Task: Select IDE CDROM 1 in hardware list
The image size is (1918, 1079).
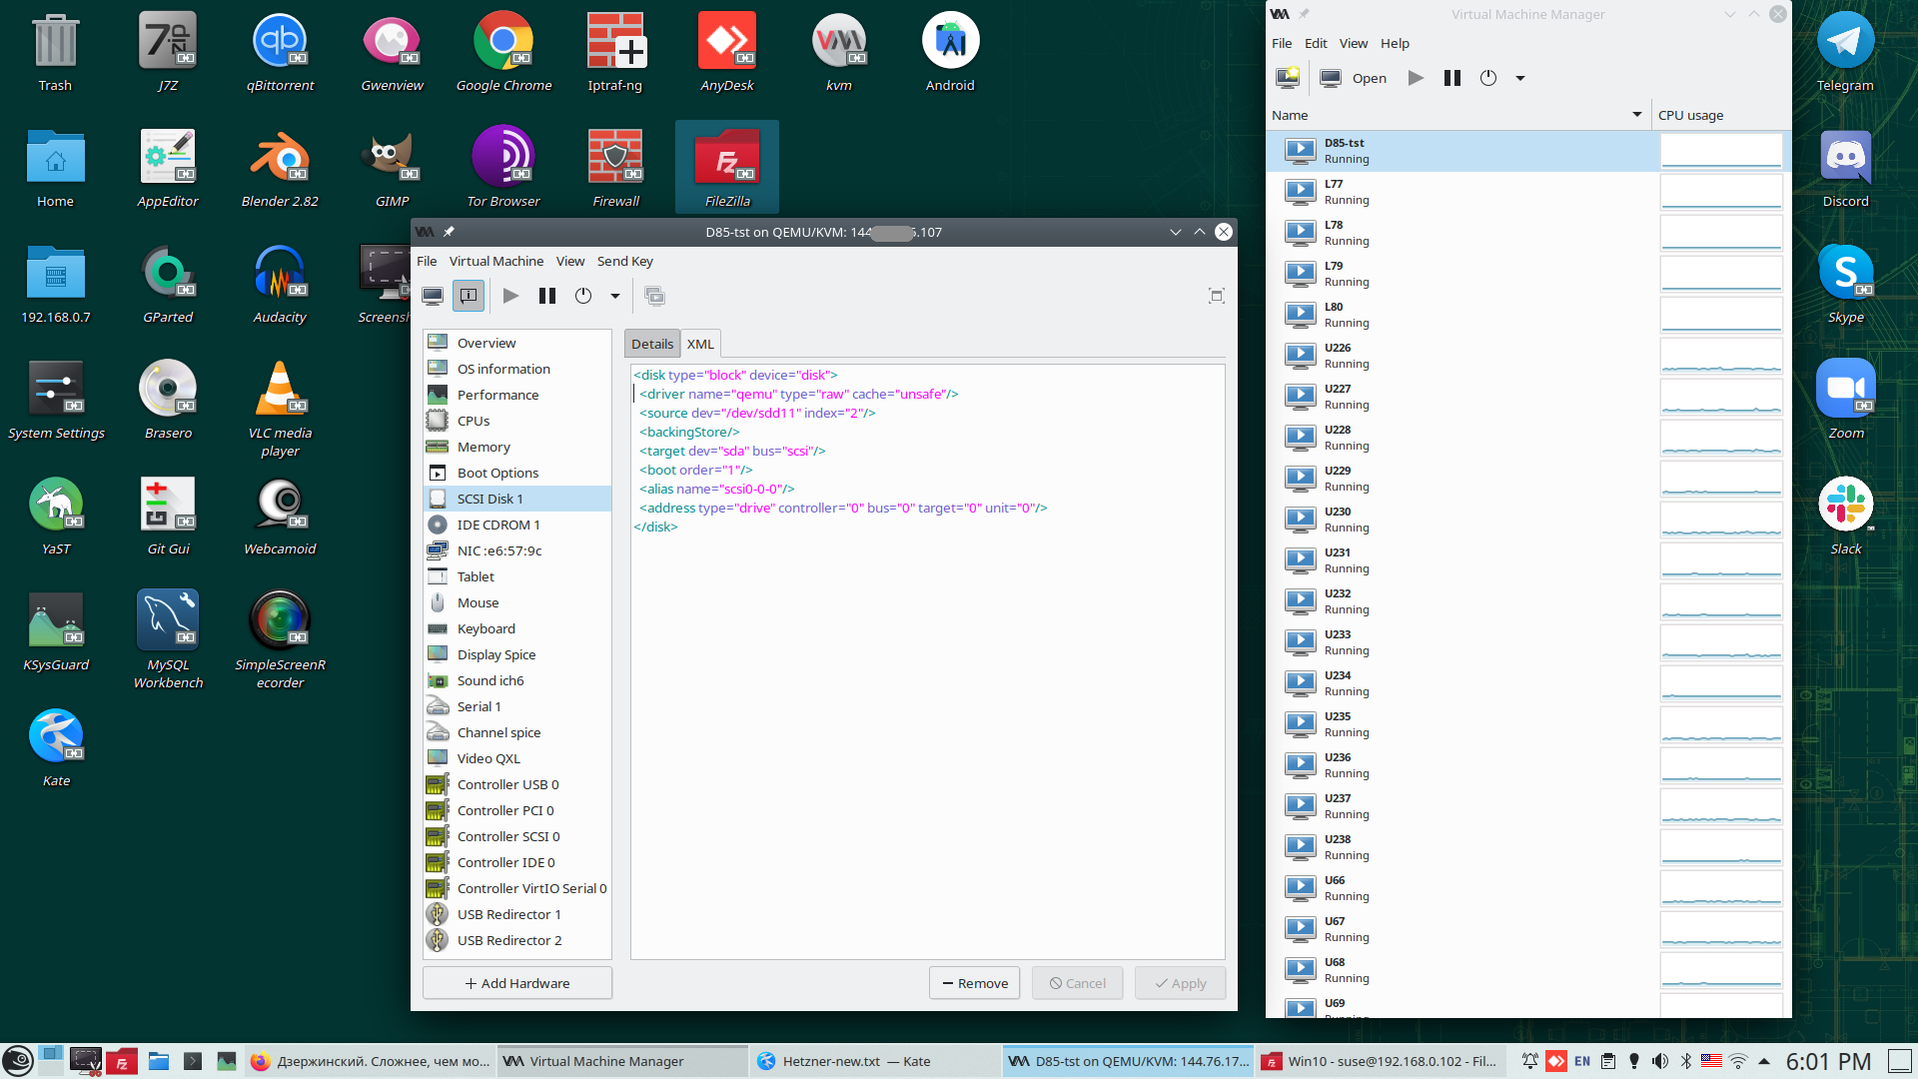Action: click(498, 525)
